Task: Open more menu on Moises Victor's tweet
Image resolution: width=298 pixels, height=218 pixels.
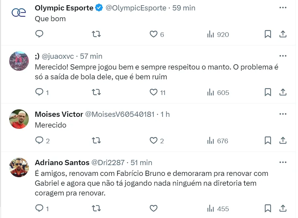Action: [283, 114]
